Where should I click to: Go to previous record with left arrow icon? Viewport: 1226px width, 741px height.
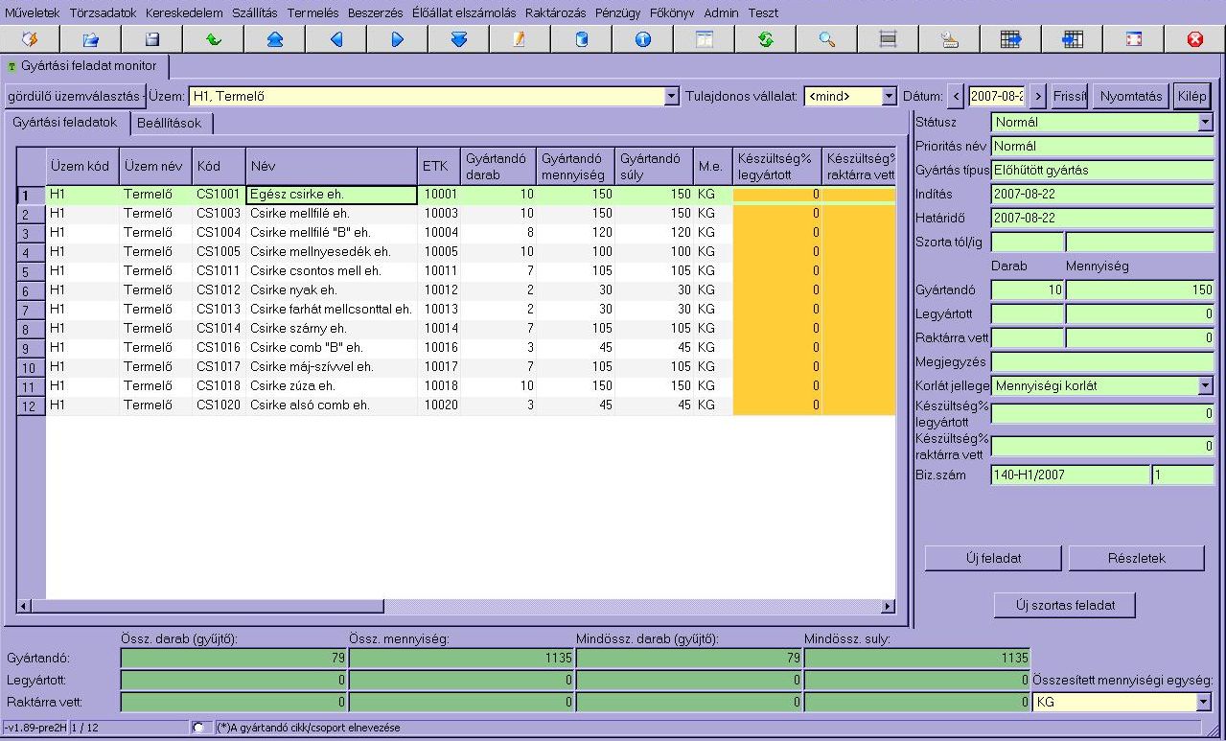[336, 39]
